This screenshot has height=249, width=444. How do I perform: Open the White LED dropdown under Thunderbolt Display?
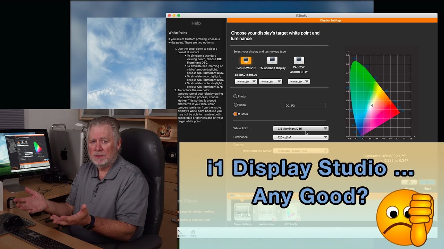pos(271,82)
